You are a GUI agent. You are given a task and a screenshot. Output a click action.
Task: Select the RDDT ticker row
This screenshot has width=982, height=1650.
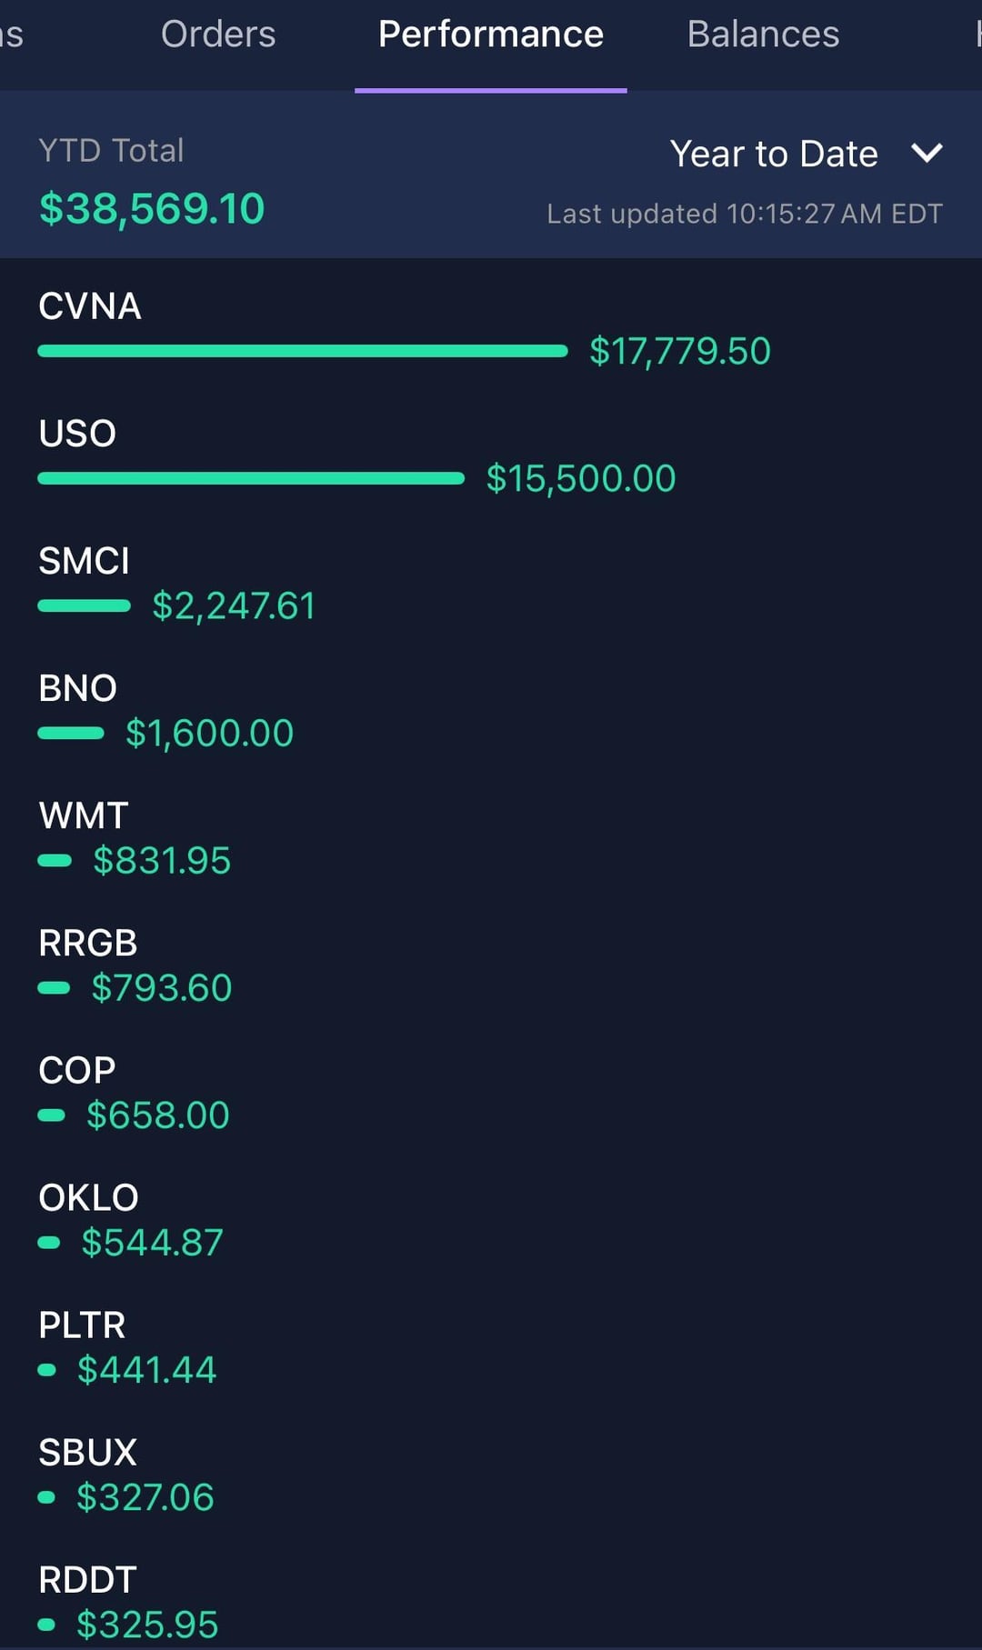(87, 1579)
